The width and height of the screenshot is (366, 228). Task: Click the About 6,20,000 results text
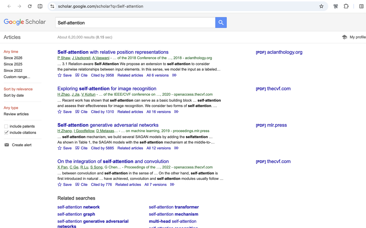(x=85, y=37)
